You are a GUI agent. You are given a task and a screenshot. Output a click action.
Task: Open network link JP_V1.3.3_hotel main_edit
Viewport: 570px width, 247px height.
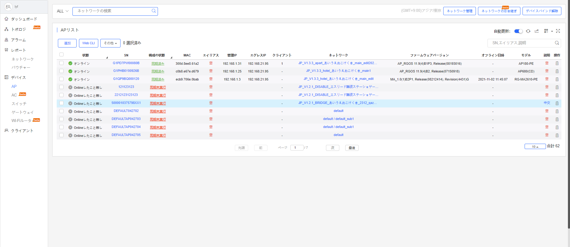[338, 79]
